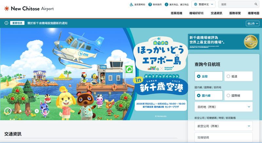Click the New Chitose Airport logo
This screenshot has height=143, width=262.
(29, 8)
